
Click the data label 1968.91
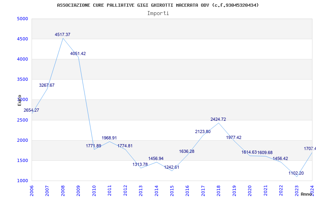coord(109,138)
